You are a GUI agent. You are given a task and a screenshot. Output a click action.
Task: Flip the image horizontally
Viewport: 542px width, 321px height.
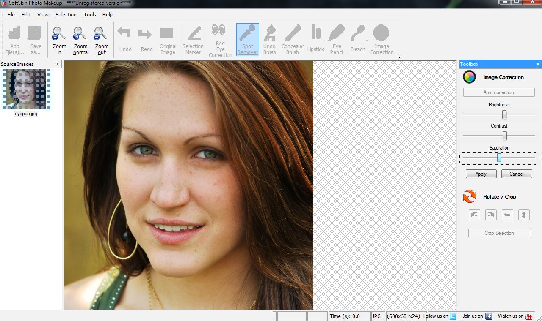click(507, 215)
